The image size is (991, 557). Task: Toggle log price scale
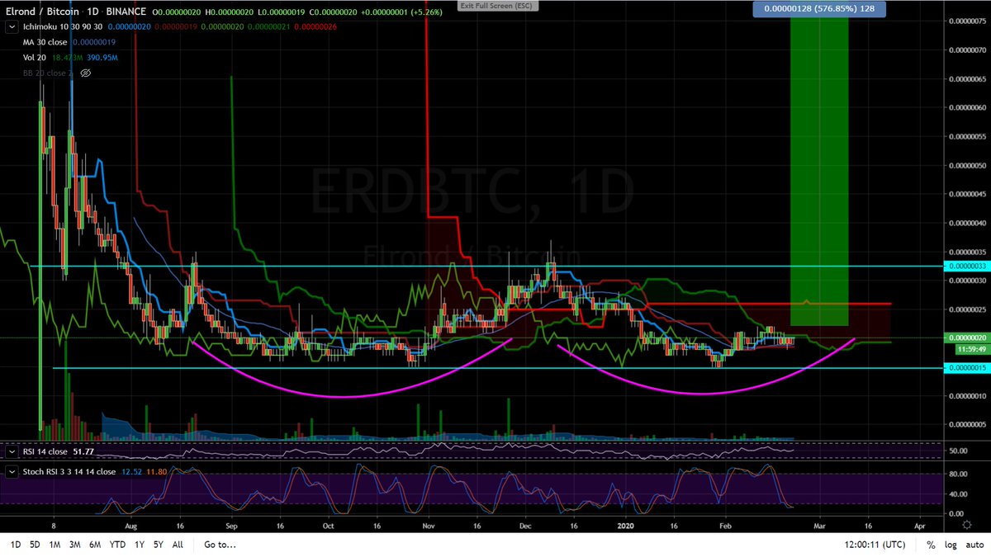951,545
